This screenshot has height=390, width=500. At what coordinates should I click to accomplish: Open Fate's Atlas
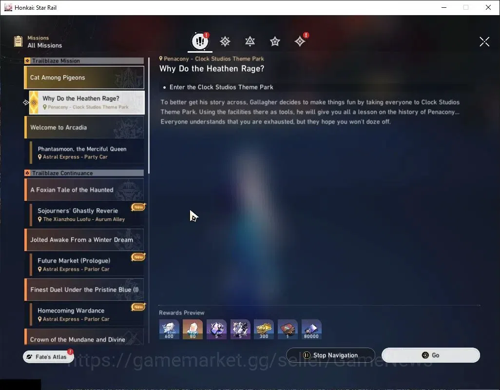pos(48,357)
